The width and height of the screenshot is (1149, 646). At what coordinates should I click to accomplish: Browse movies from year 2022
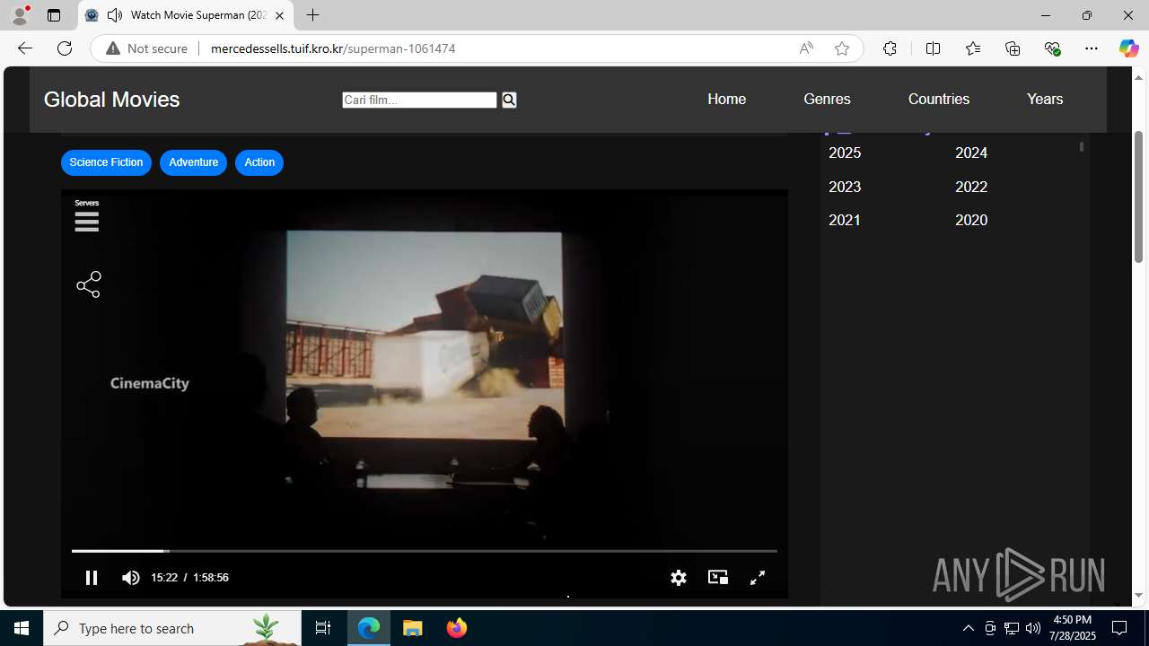click(x=971, y=187)
